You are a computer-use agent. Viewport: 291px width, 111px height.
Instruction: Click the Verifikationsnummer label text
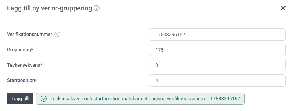pyautogui.click(x=30, y=35)
